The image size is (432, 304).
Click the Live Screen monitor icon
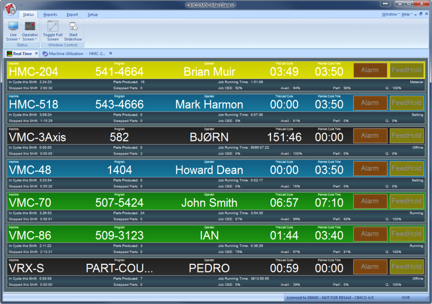pyautogui.click(x=13, y=26)
